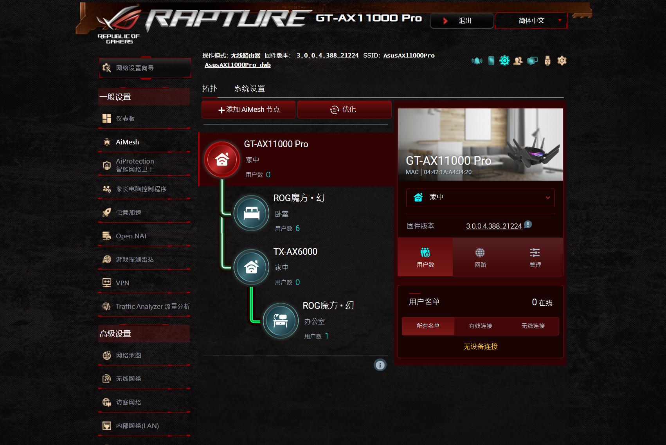Open 电竞加速 game acceleration
This screenshot has height=445, width=666.
144,213
